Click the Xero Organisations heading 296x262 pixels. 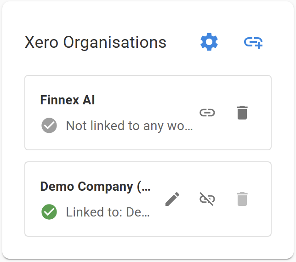pyautogui.click(x=96, y=43)
